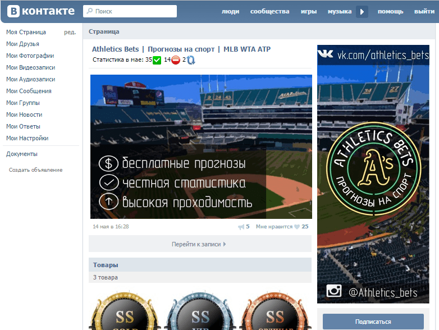The image size is (439, 330).
Task: Open Мои Ответы
Action: click(23, 126)
